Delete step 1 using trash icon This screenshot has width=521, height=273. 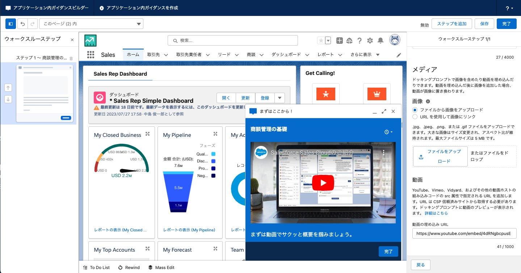(71, 58)
